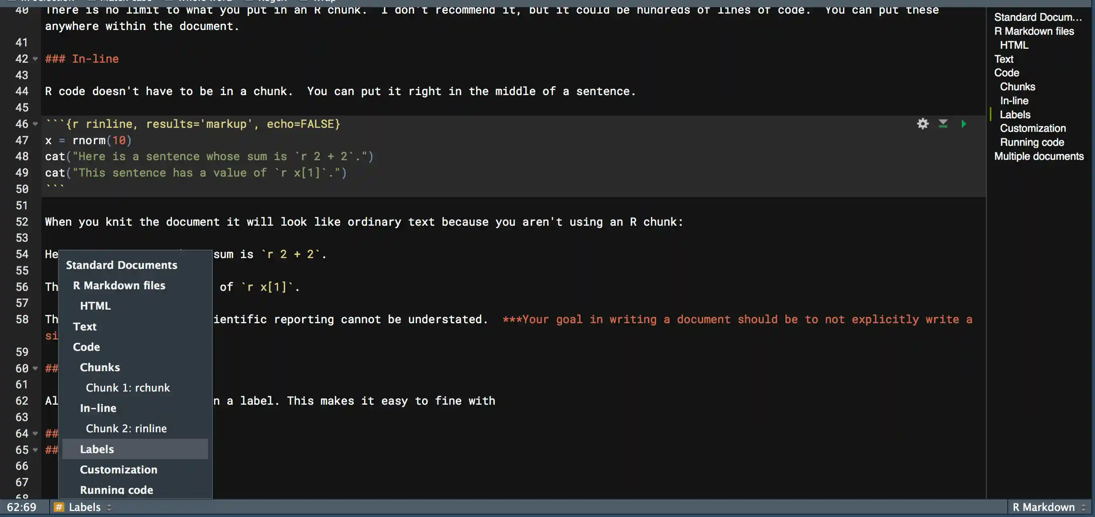Click the orange hash section icon
Viewport: 1095px width, 517px height.
pyautogui.click(x=59, y=507)
